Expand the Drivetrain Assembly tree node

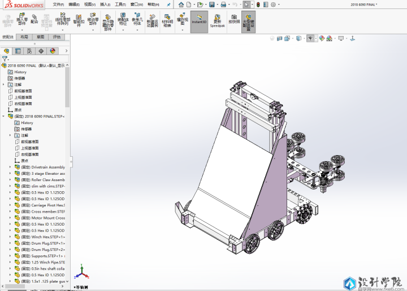point(10,167)
